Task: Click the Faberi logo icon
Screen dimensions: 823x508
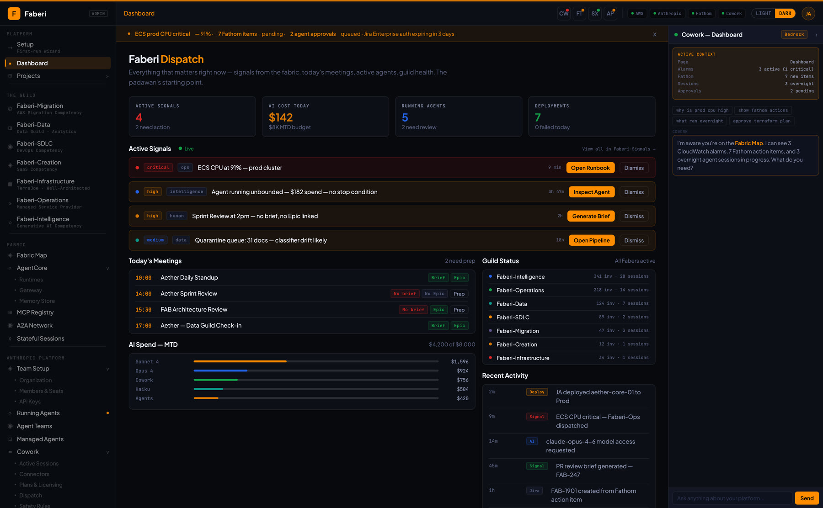Action: coord(14,14)
